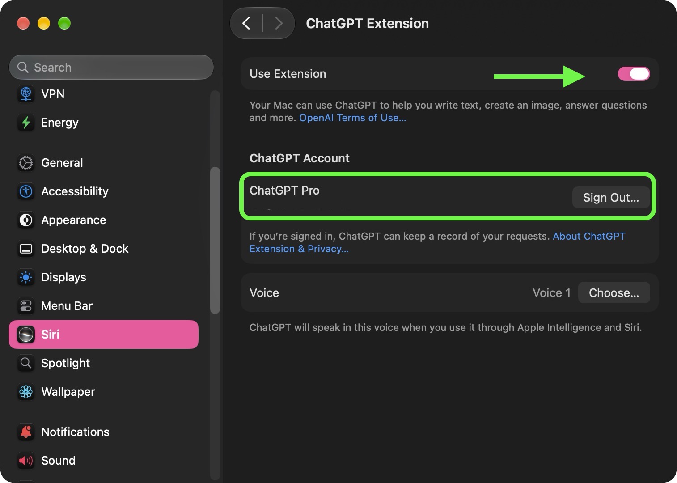677x483 pixels.
Task: Open About ChatGPT Extension & Privacy link
Action: pos(437,242)
